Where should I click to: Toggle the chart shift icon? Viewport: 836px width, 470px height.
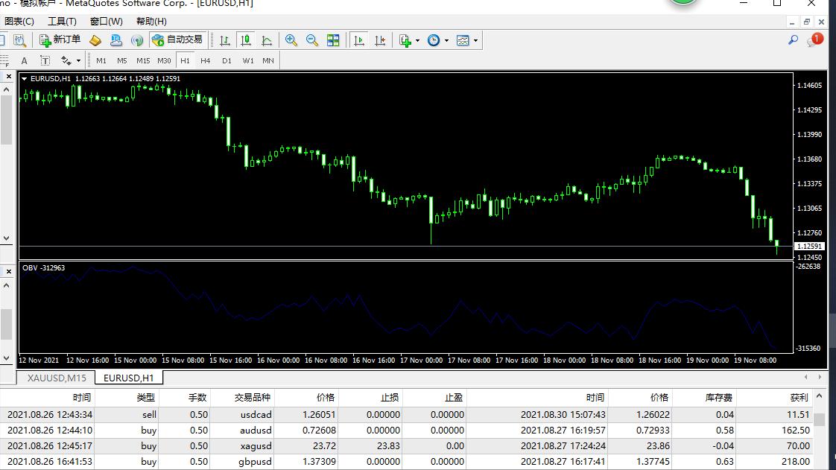(380, 40)
